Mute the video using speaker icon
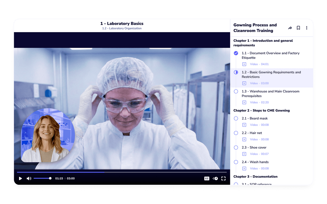 click(x=29, y=178)
